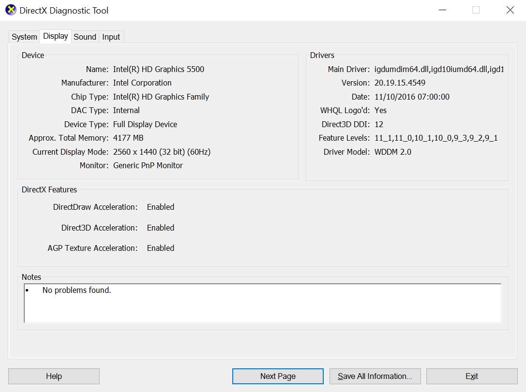Close the DirectX Diagnostic Tool window
The image size is (526, 392).
point(510,10)
